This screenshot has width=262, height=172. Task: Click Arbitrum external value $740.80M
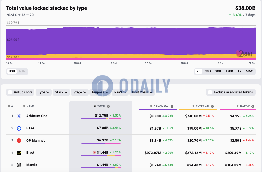pos(193,116)
